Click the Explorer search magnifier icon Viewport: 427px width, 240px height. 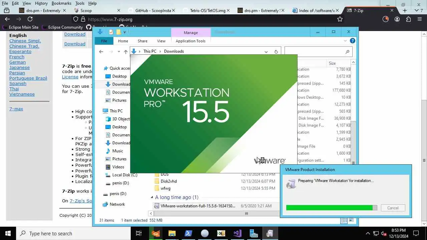coord(347,52)
